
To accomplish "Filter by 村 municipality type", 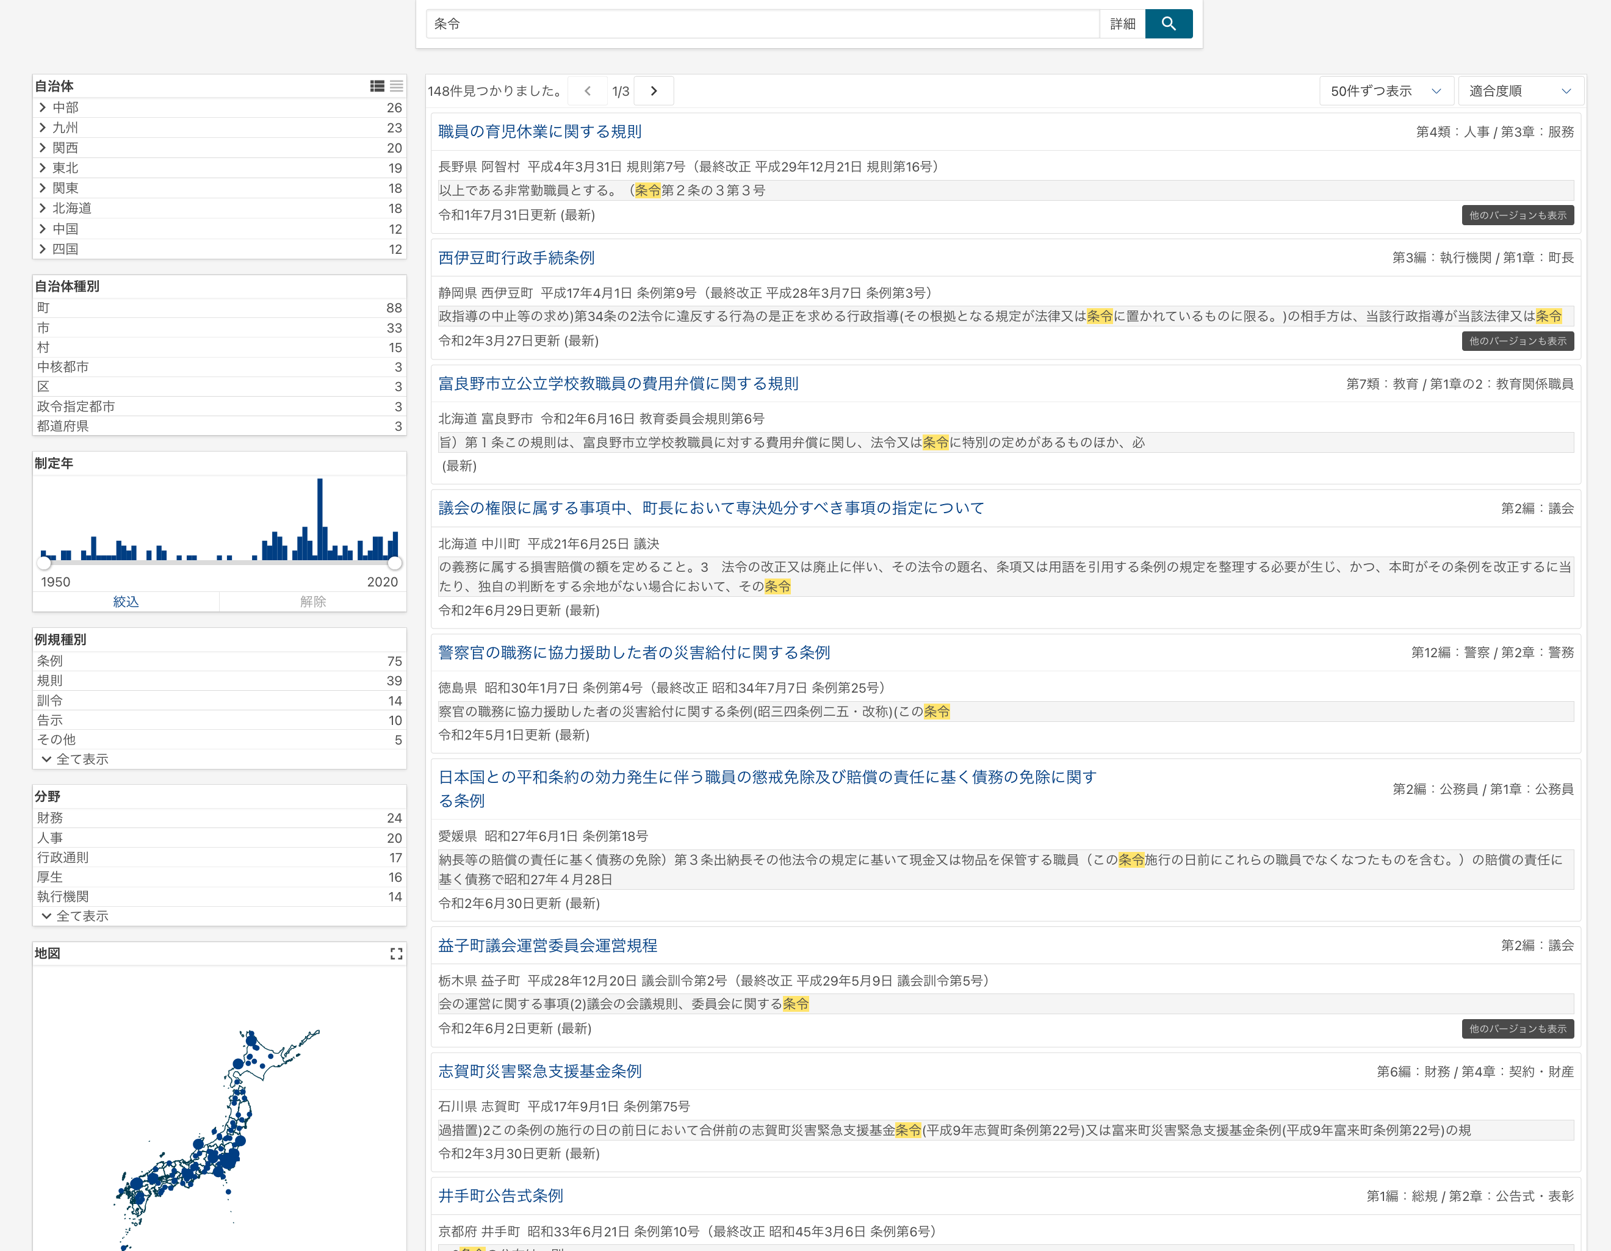I will 220,347.
